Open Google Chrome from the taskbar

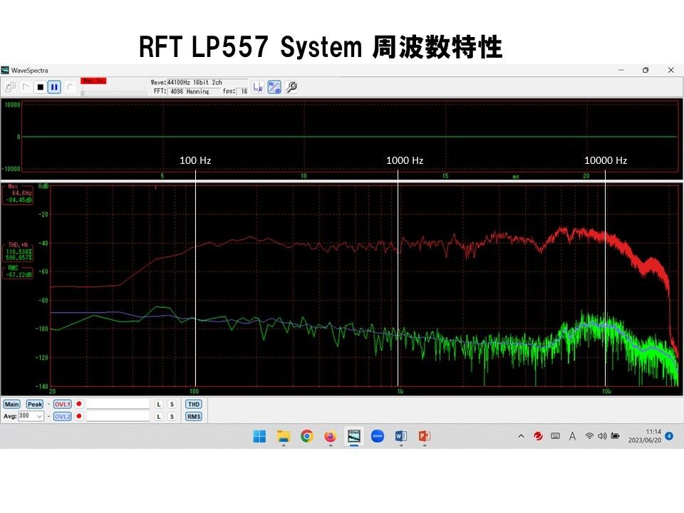[307, 436]
